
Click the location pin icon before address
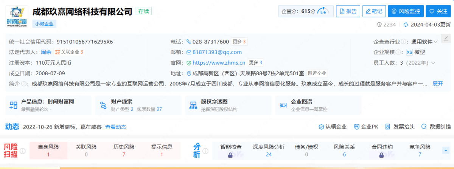click(x=189, y=73)
